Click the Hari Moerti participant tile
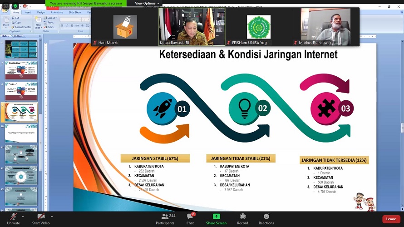 click(x=125, y=27)
